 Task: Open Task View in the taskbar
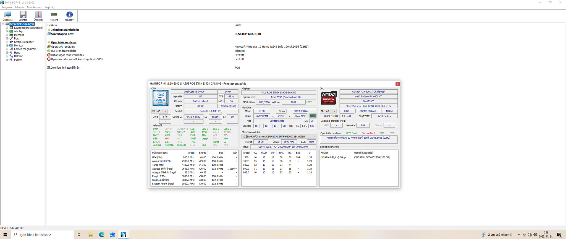coord(80,235)
